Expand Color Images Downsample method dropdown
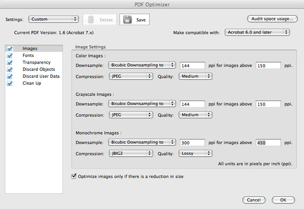The image size is (304, 209). click(x=142, y=65)
